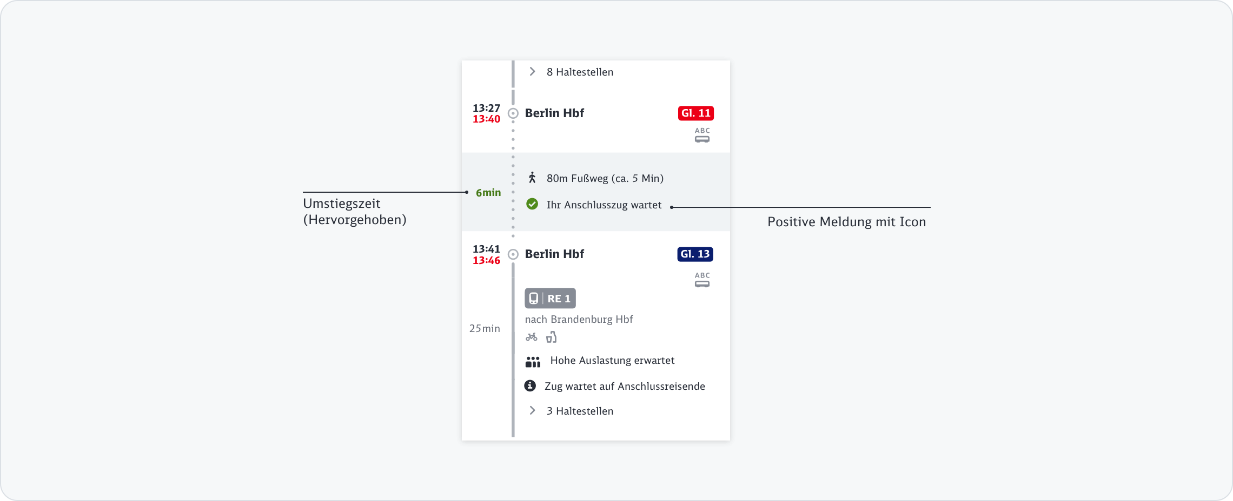This screenshot has height=501, width=1233.
Task: Click the ABC coach sequence icon below Gl. 11
Action: (702, 136)
